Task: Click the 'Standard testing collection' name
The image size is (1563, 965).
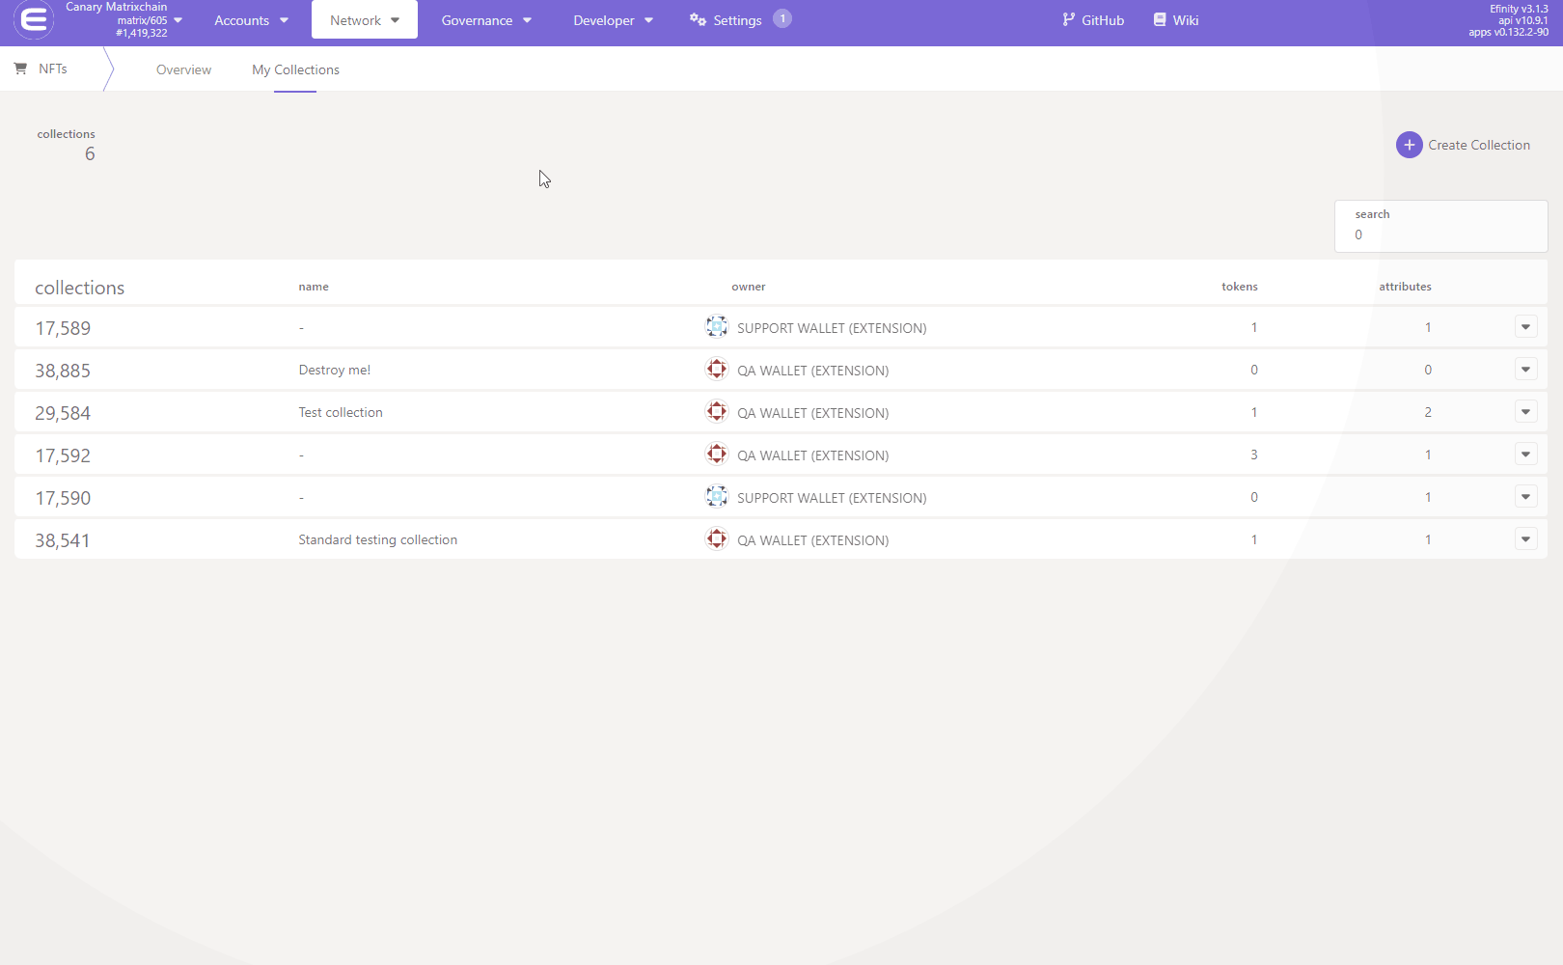Action: coord(378,539)
